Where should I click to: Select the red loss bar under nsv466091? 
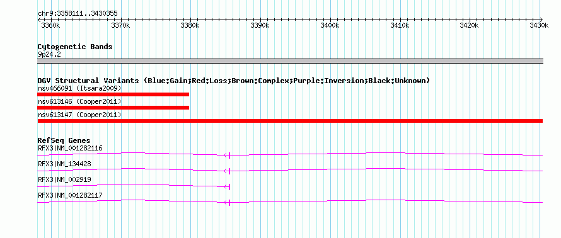[x=113, y=94]
